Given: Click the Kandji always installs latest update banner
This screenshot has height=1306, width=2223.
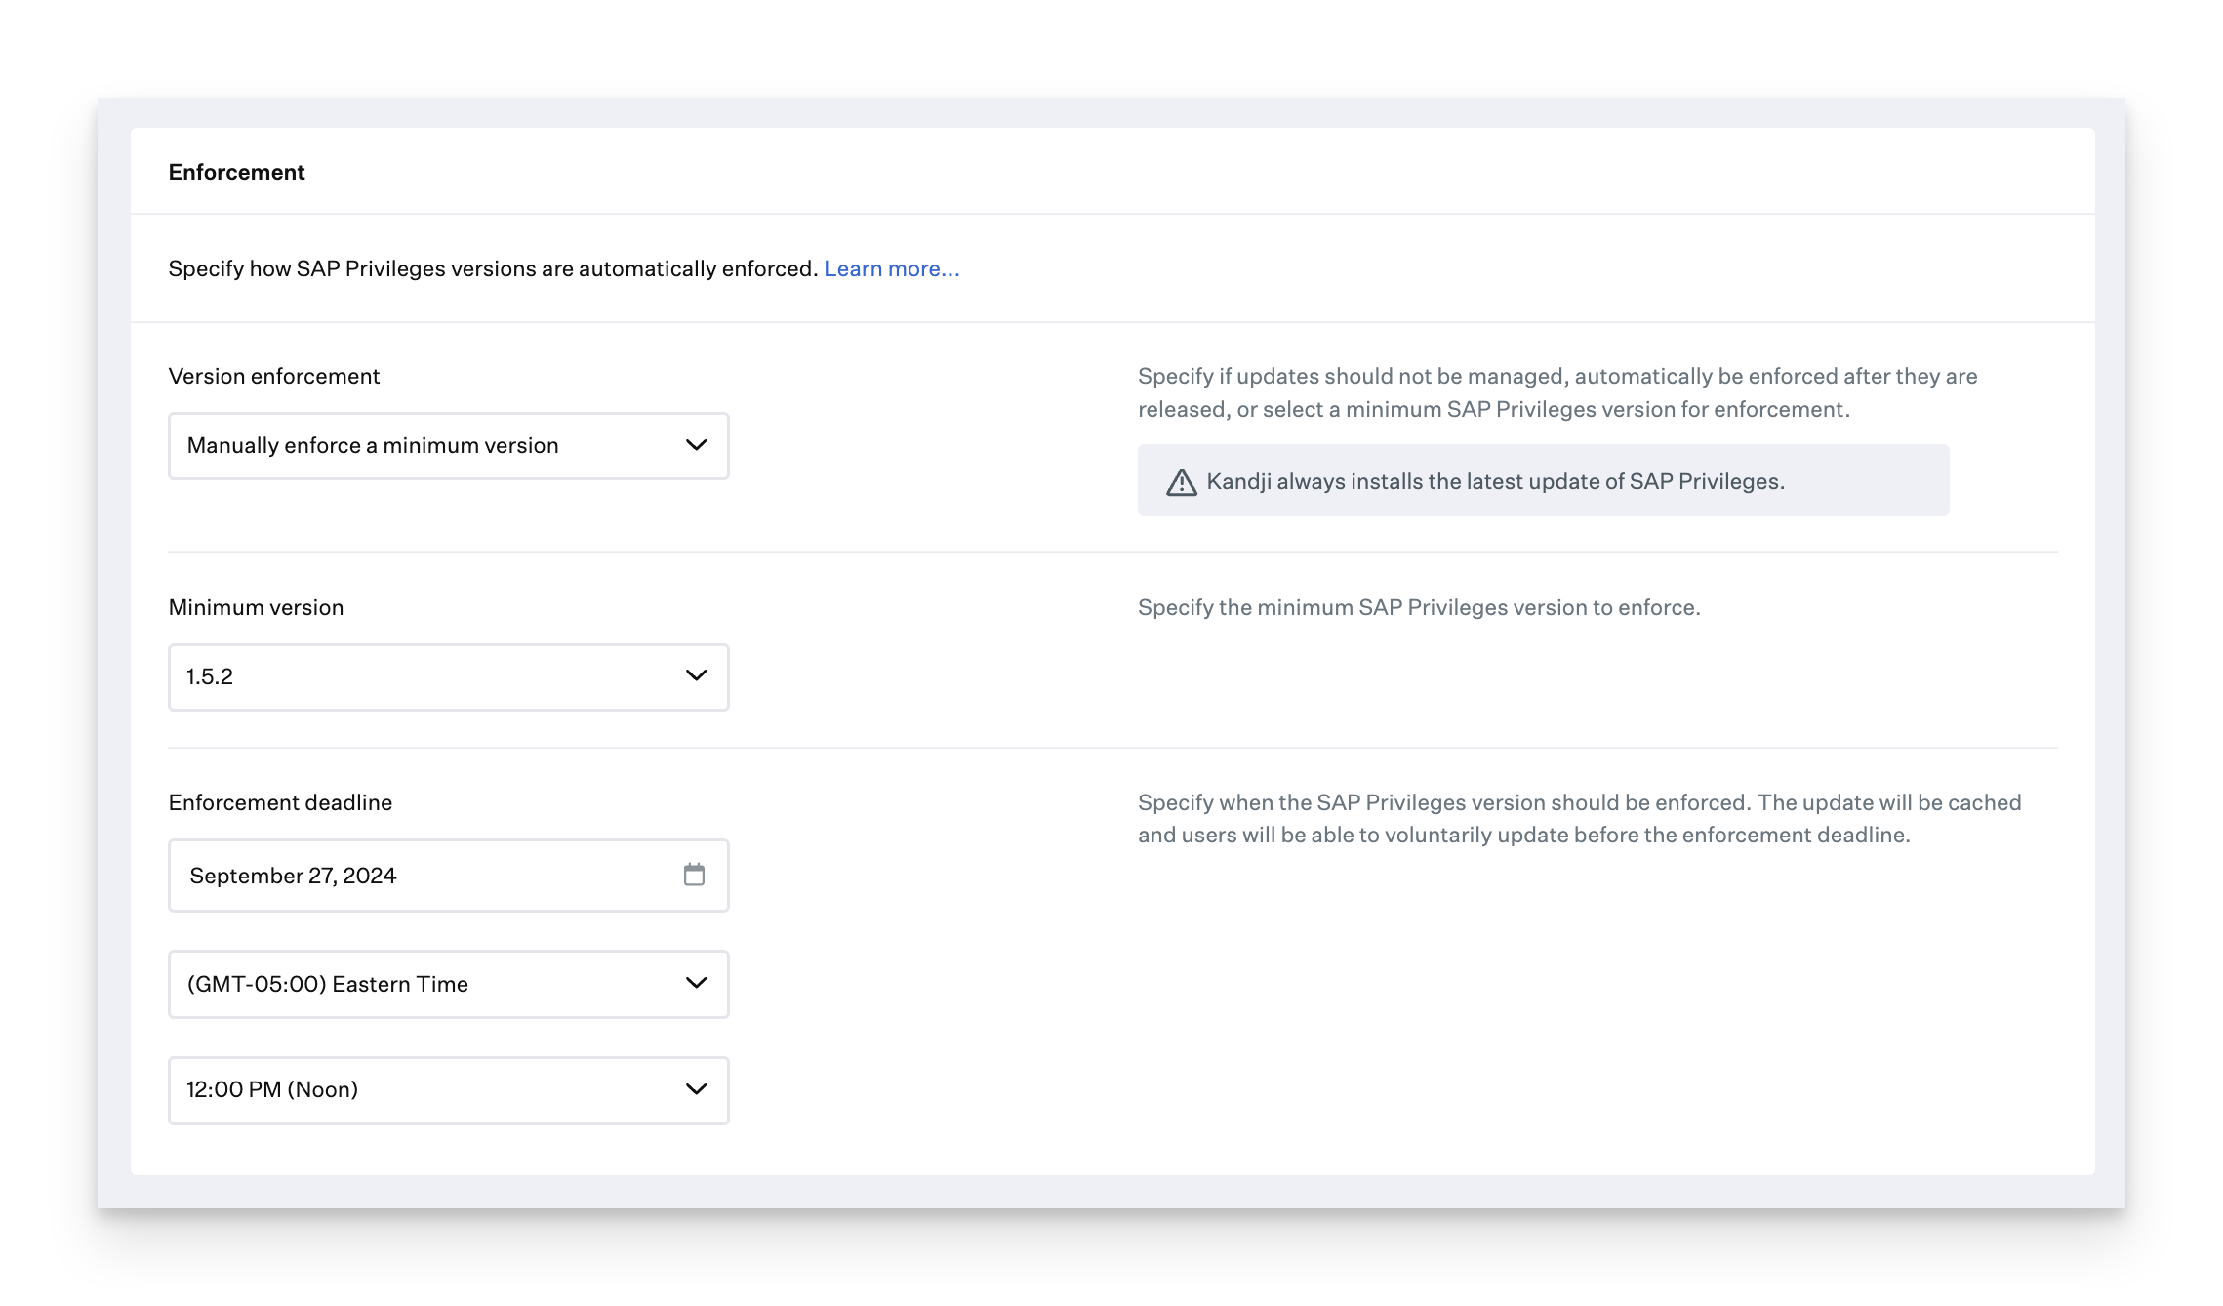Looking at the screenshot, I should tap(1542, 481).
